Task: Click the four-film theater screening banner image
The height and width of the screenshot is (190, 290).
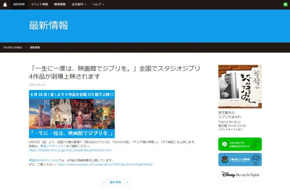Action: 72,114
